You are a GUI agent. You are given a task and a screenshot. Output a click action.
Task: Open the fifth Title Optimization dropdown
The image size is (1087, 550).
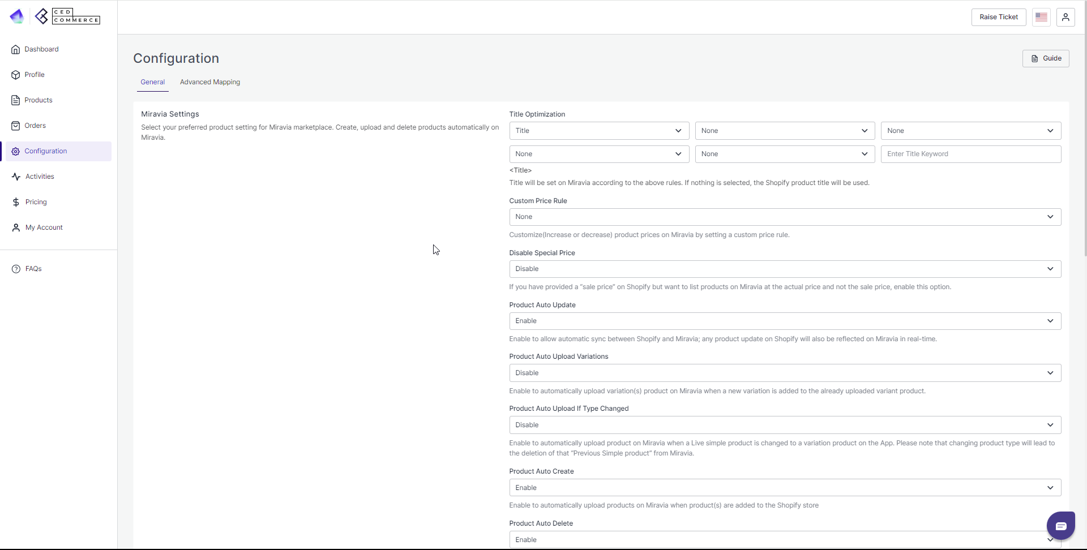pos(785,154)
